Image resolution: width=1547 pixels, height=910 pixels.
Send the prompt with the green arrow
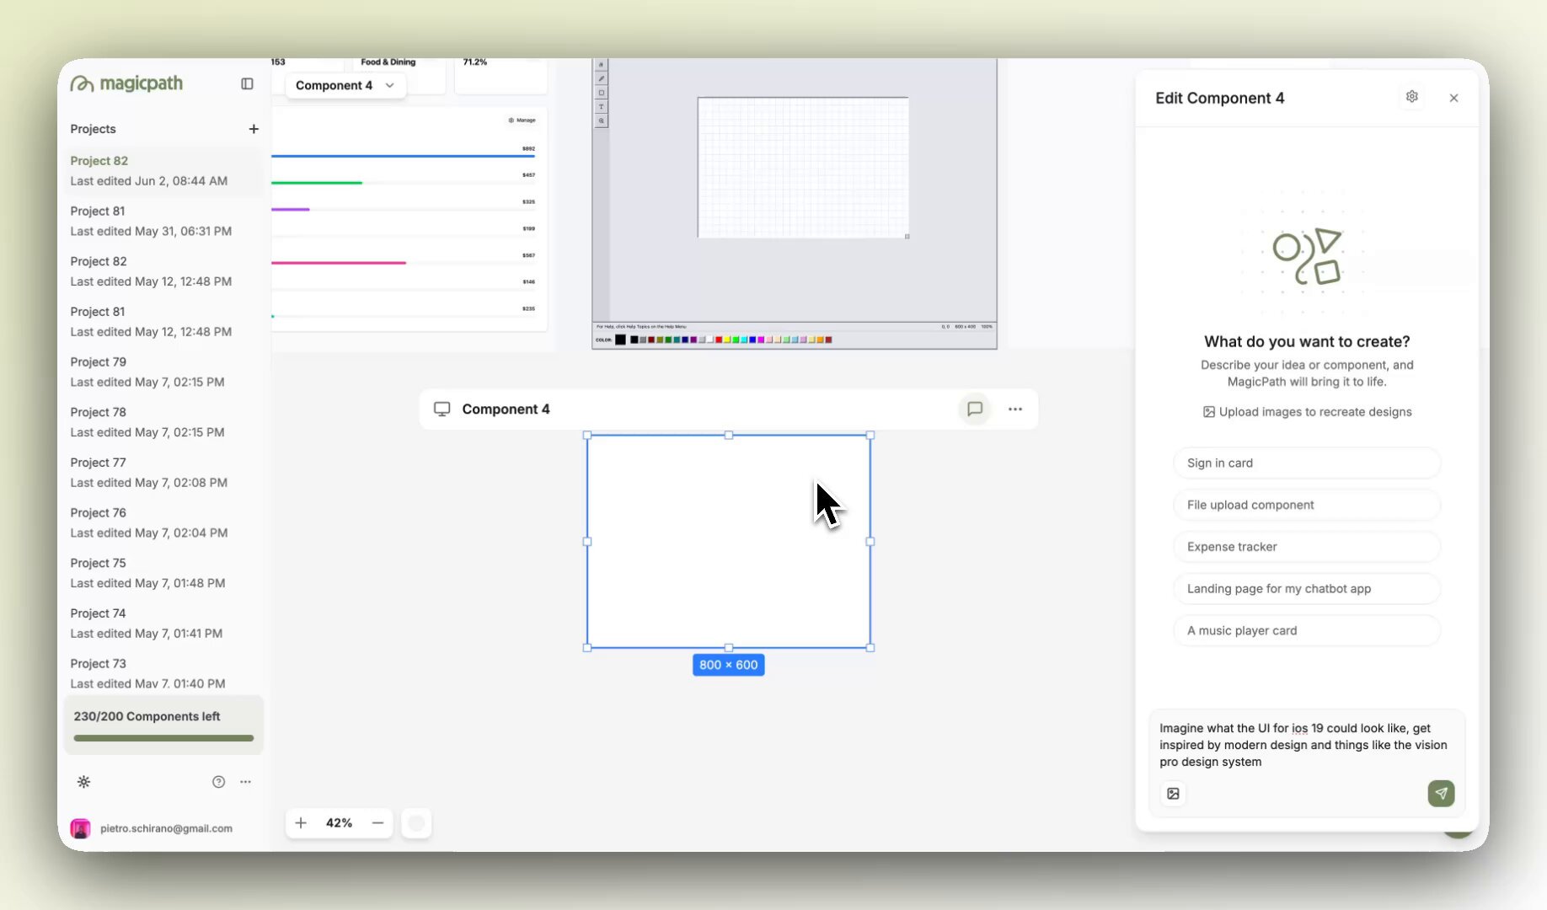pos(1441,793)
